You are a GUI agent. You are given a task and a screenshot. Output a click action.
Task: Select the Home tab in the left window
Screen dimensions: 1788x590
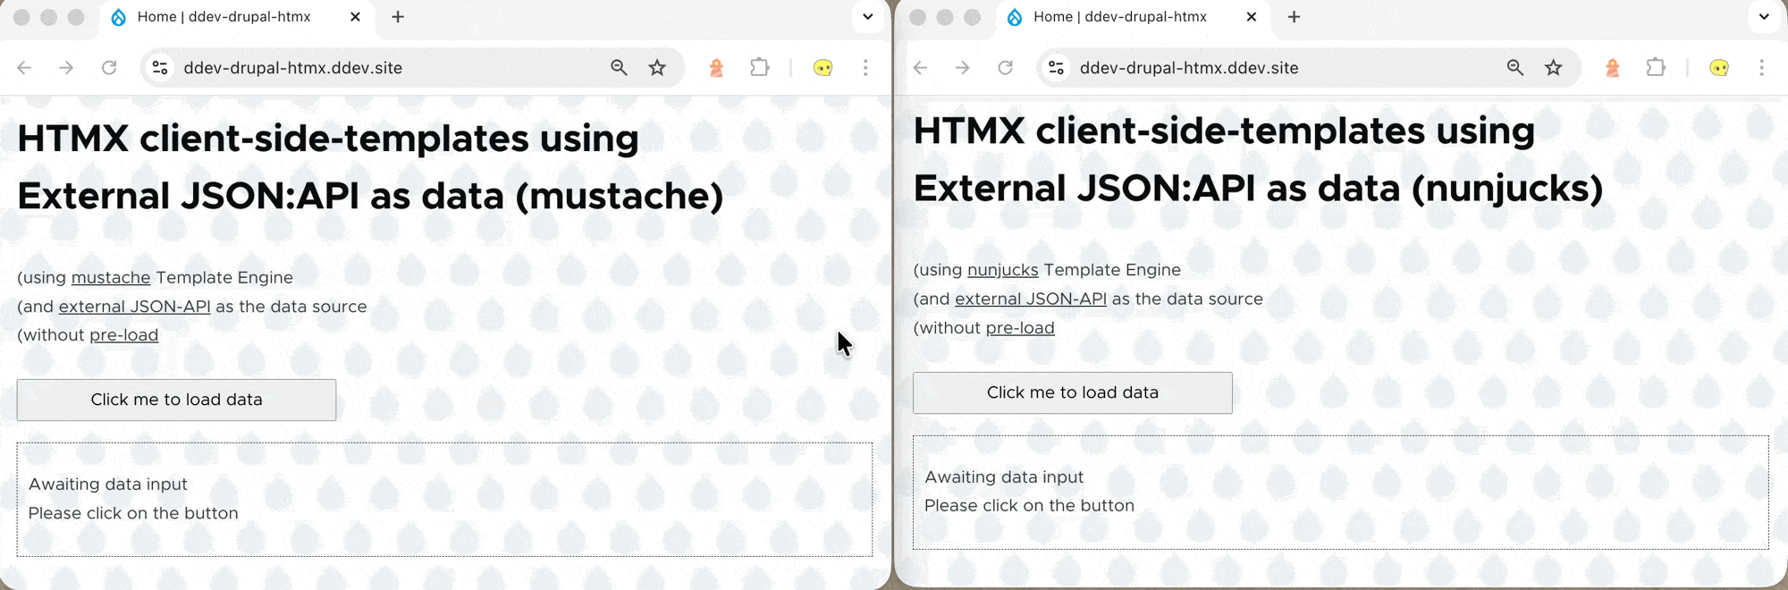223,17
